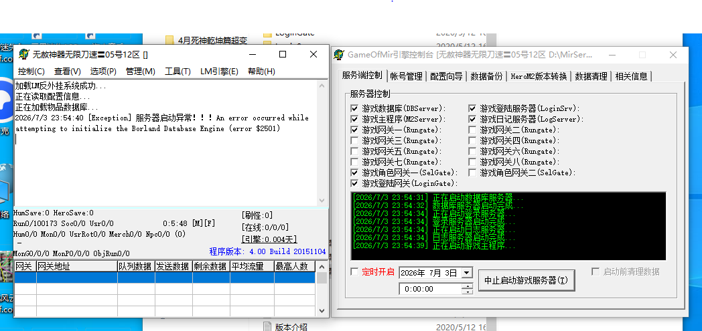Increase time with the stepper up arrow
Screen dimensions: 702x331
(x=467, y=286)
